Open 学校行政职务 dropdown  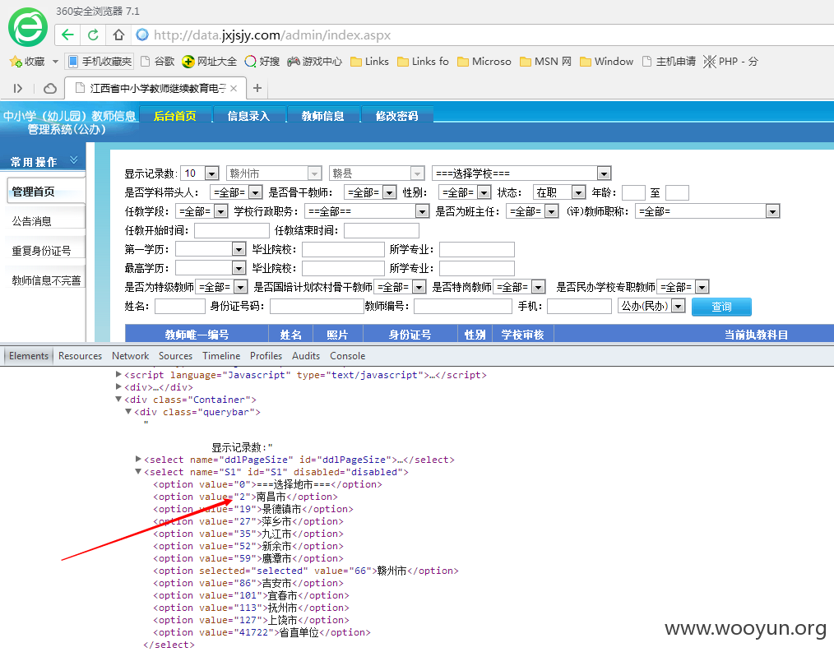point(367,211)
